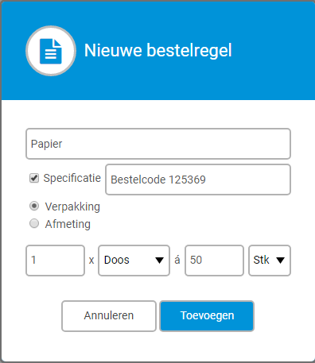Open the Stk unit dropdown
315x363 pixels.
click(270, 261)
